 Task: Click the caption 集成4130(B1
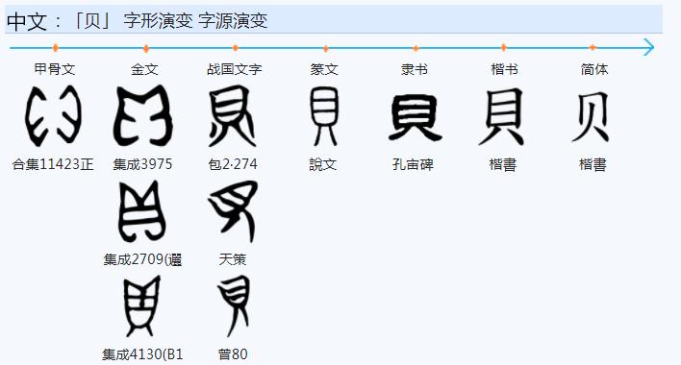click(x=142, y=354)
